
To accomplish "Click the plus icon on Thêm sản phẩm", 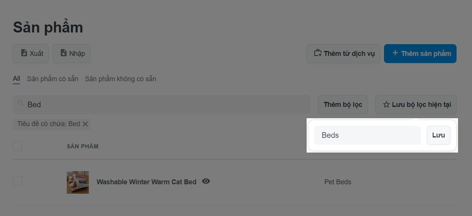I will 395,53.
